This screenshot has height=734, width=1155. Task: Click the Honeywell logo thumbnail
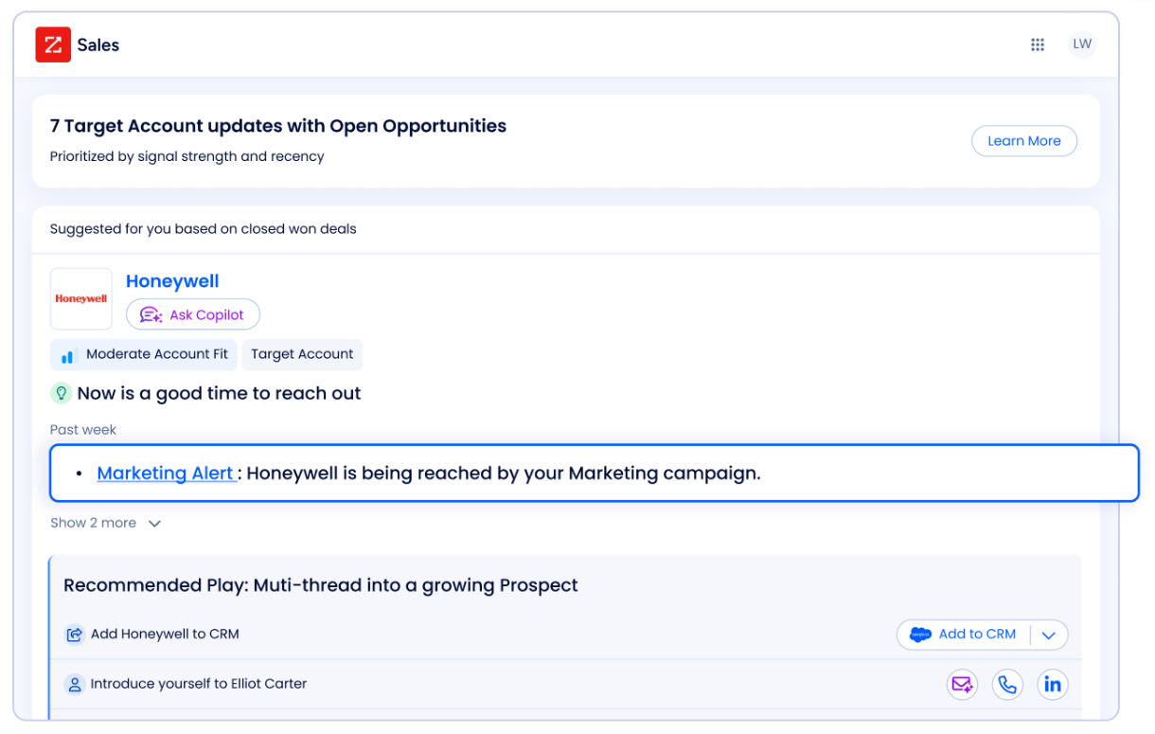pos(81,299)
